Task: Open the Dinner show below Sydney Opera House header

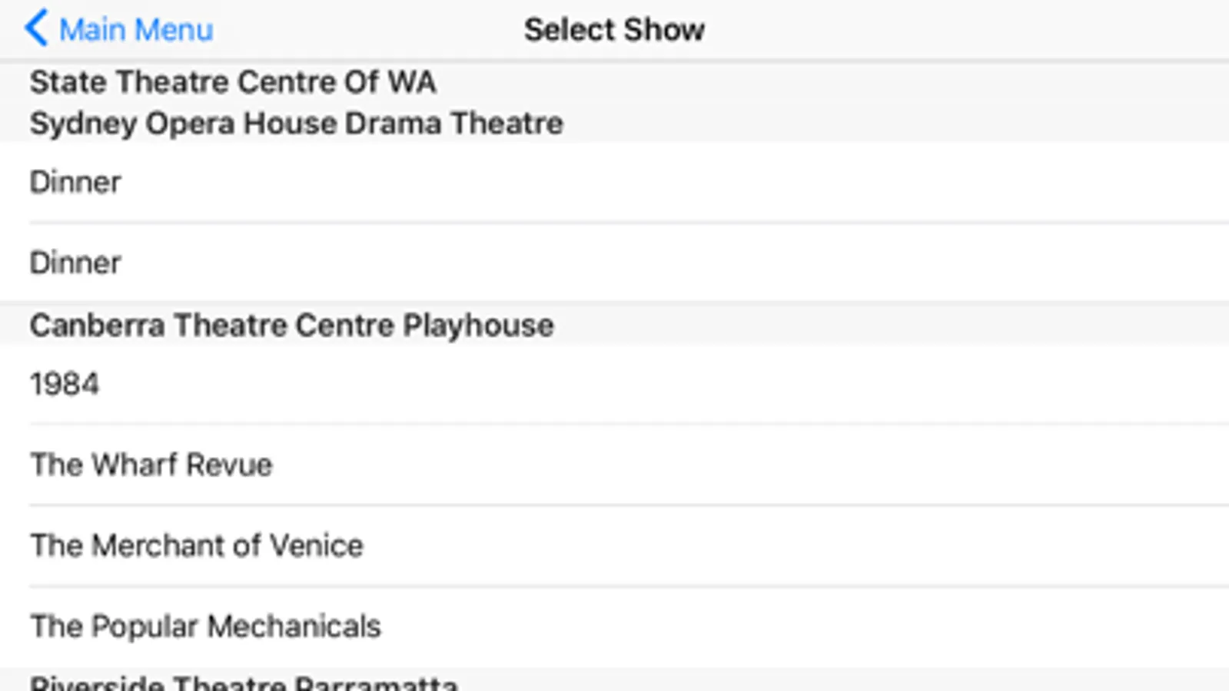Action: (75, 183)
